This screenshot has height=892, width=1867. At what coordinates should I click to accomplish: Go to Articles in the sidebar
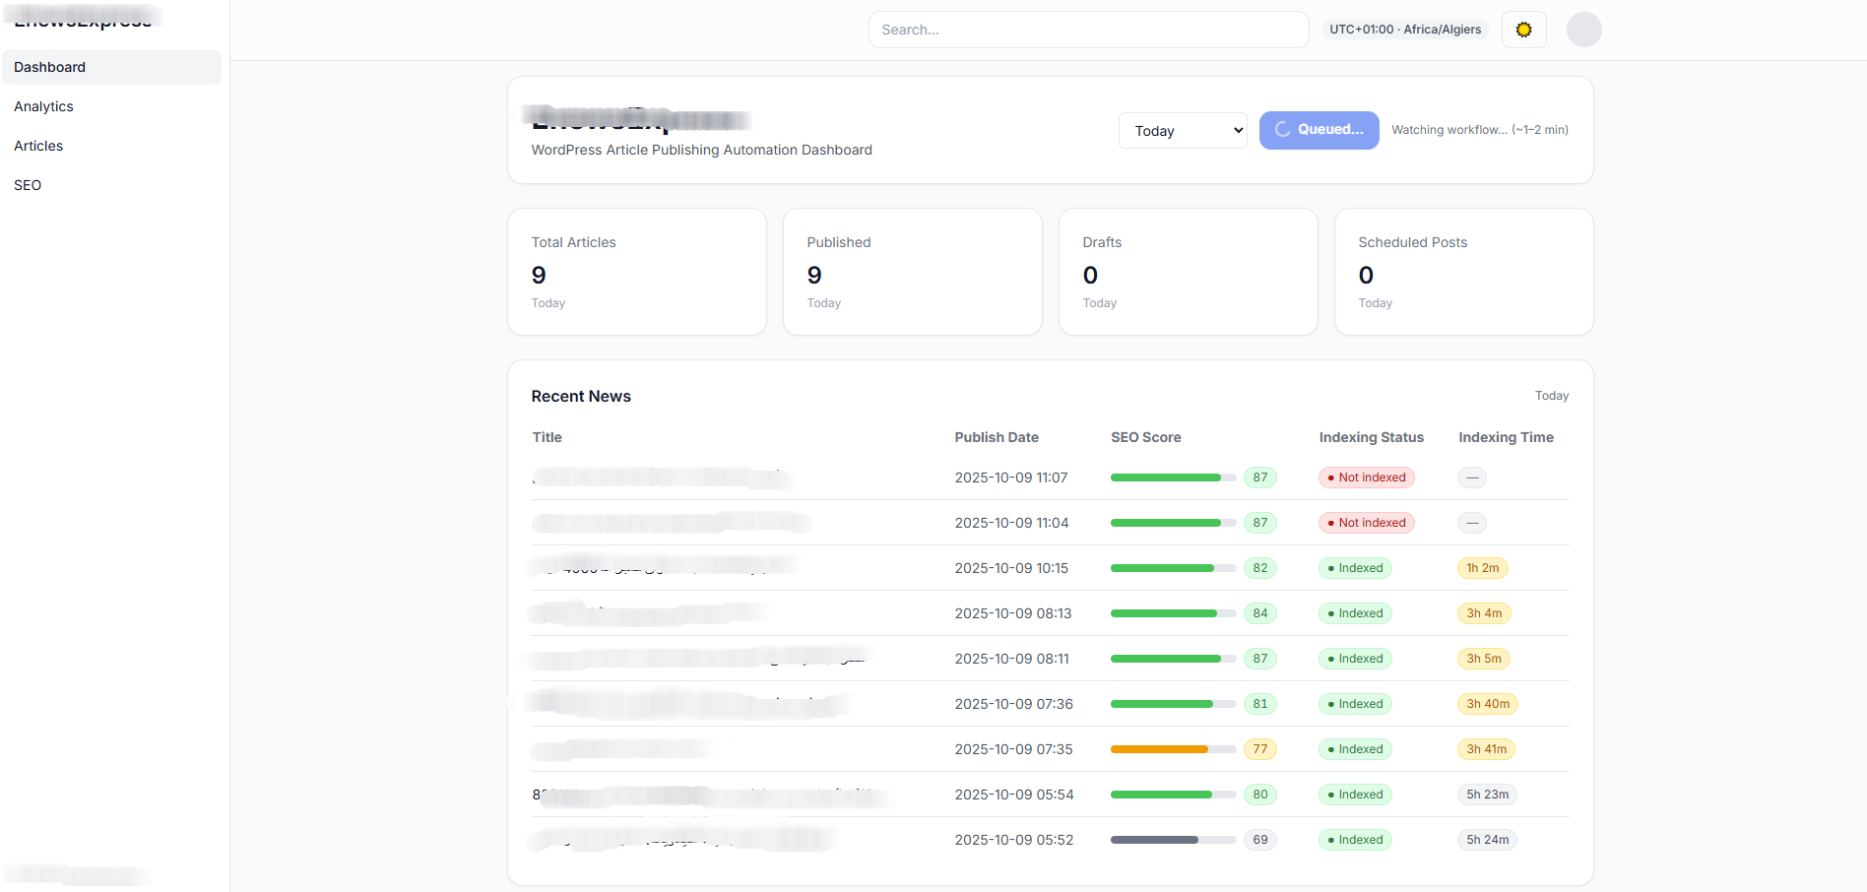38,146
